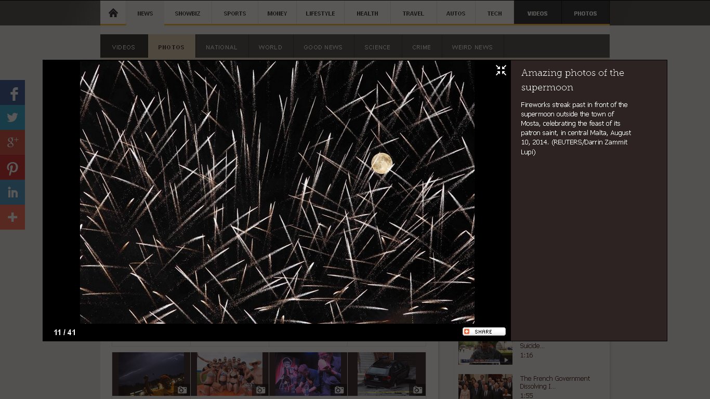Open more sharing options with the plus icon
Image resolution: width=710 pixels, height=399 pixels.
pos(12,218)
